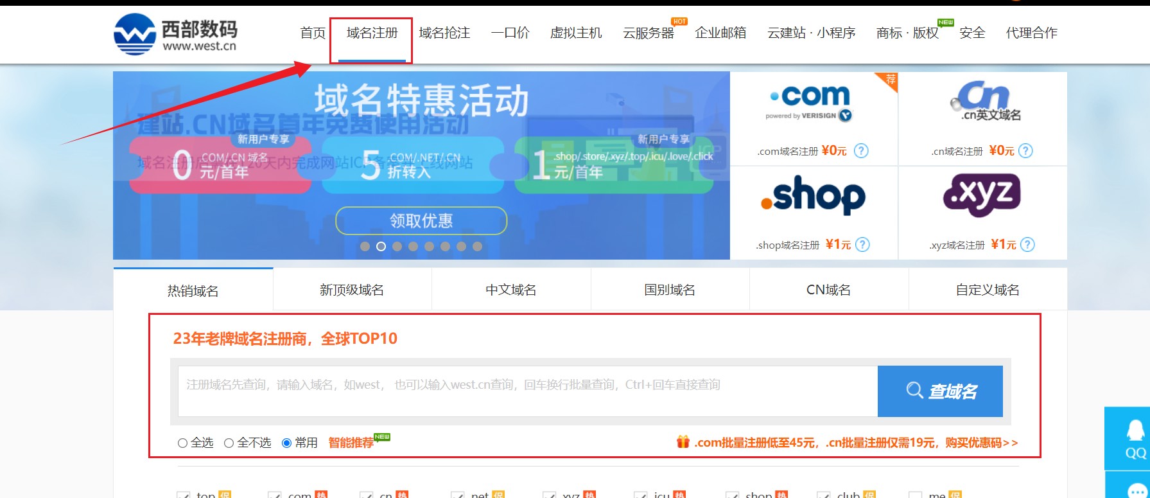This screenshot has height=498, width=1150.
Task: Open the 云服务器 navigation menu
Action: coord(648,33)
